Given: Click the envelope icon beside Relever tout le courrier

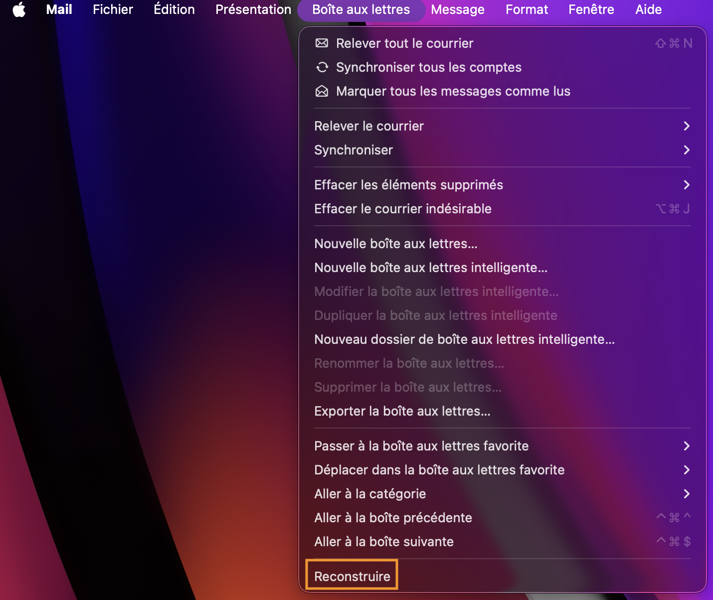Looking at the screenshot, I should click(322, 43).
